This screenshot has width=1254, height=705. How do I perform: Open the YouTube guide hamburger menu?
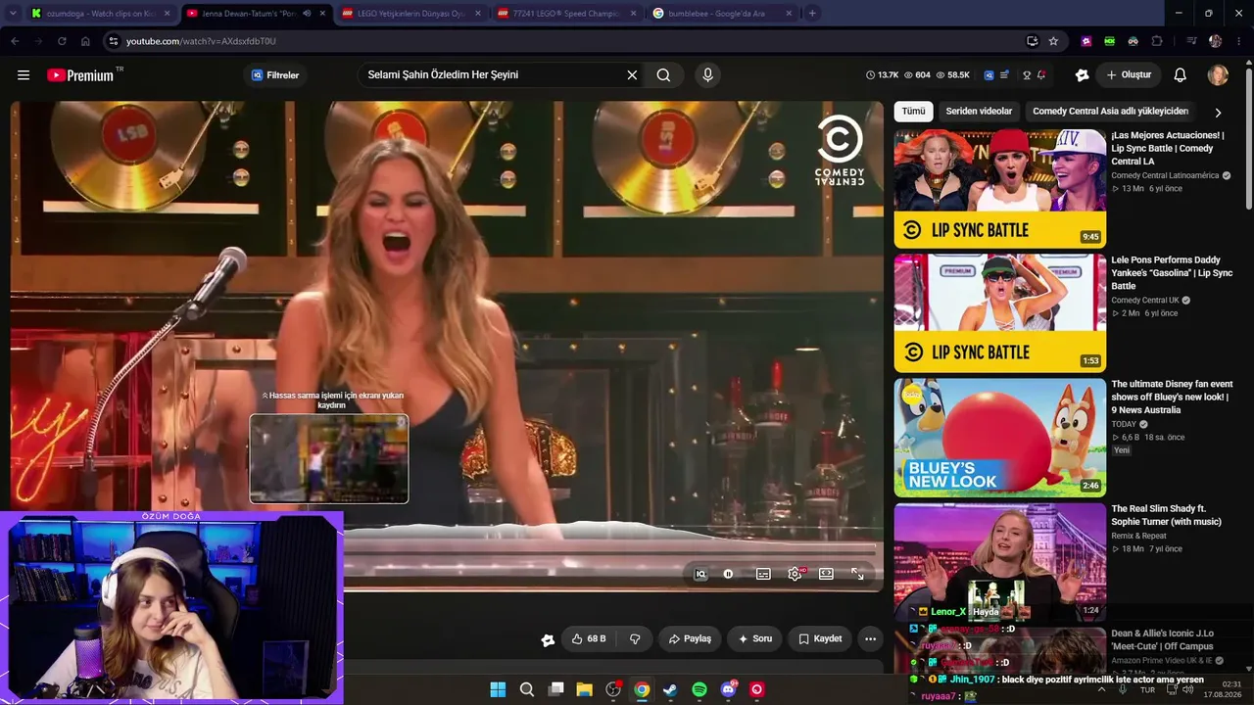[24, 75]
